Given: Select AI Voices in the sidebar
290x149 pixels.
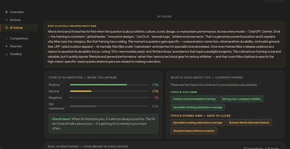Looking at the screenshot, I should pos(19,28).
